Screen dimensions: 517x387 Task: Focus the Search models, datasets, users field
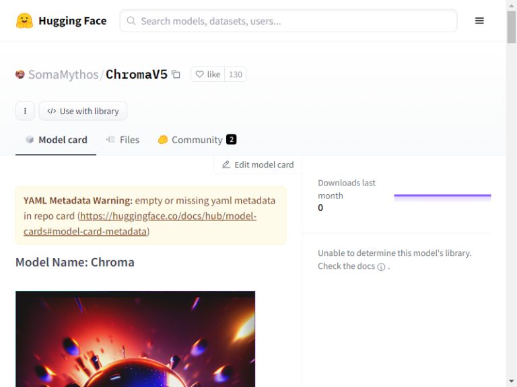click(289, 21)
